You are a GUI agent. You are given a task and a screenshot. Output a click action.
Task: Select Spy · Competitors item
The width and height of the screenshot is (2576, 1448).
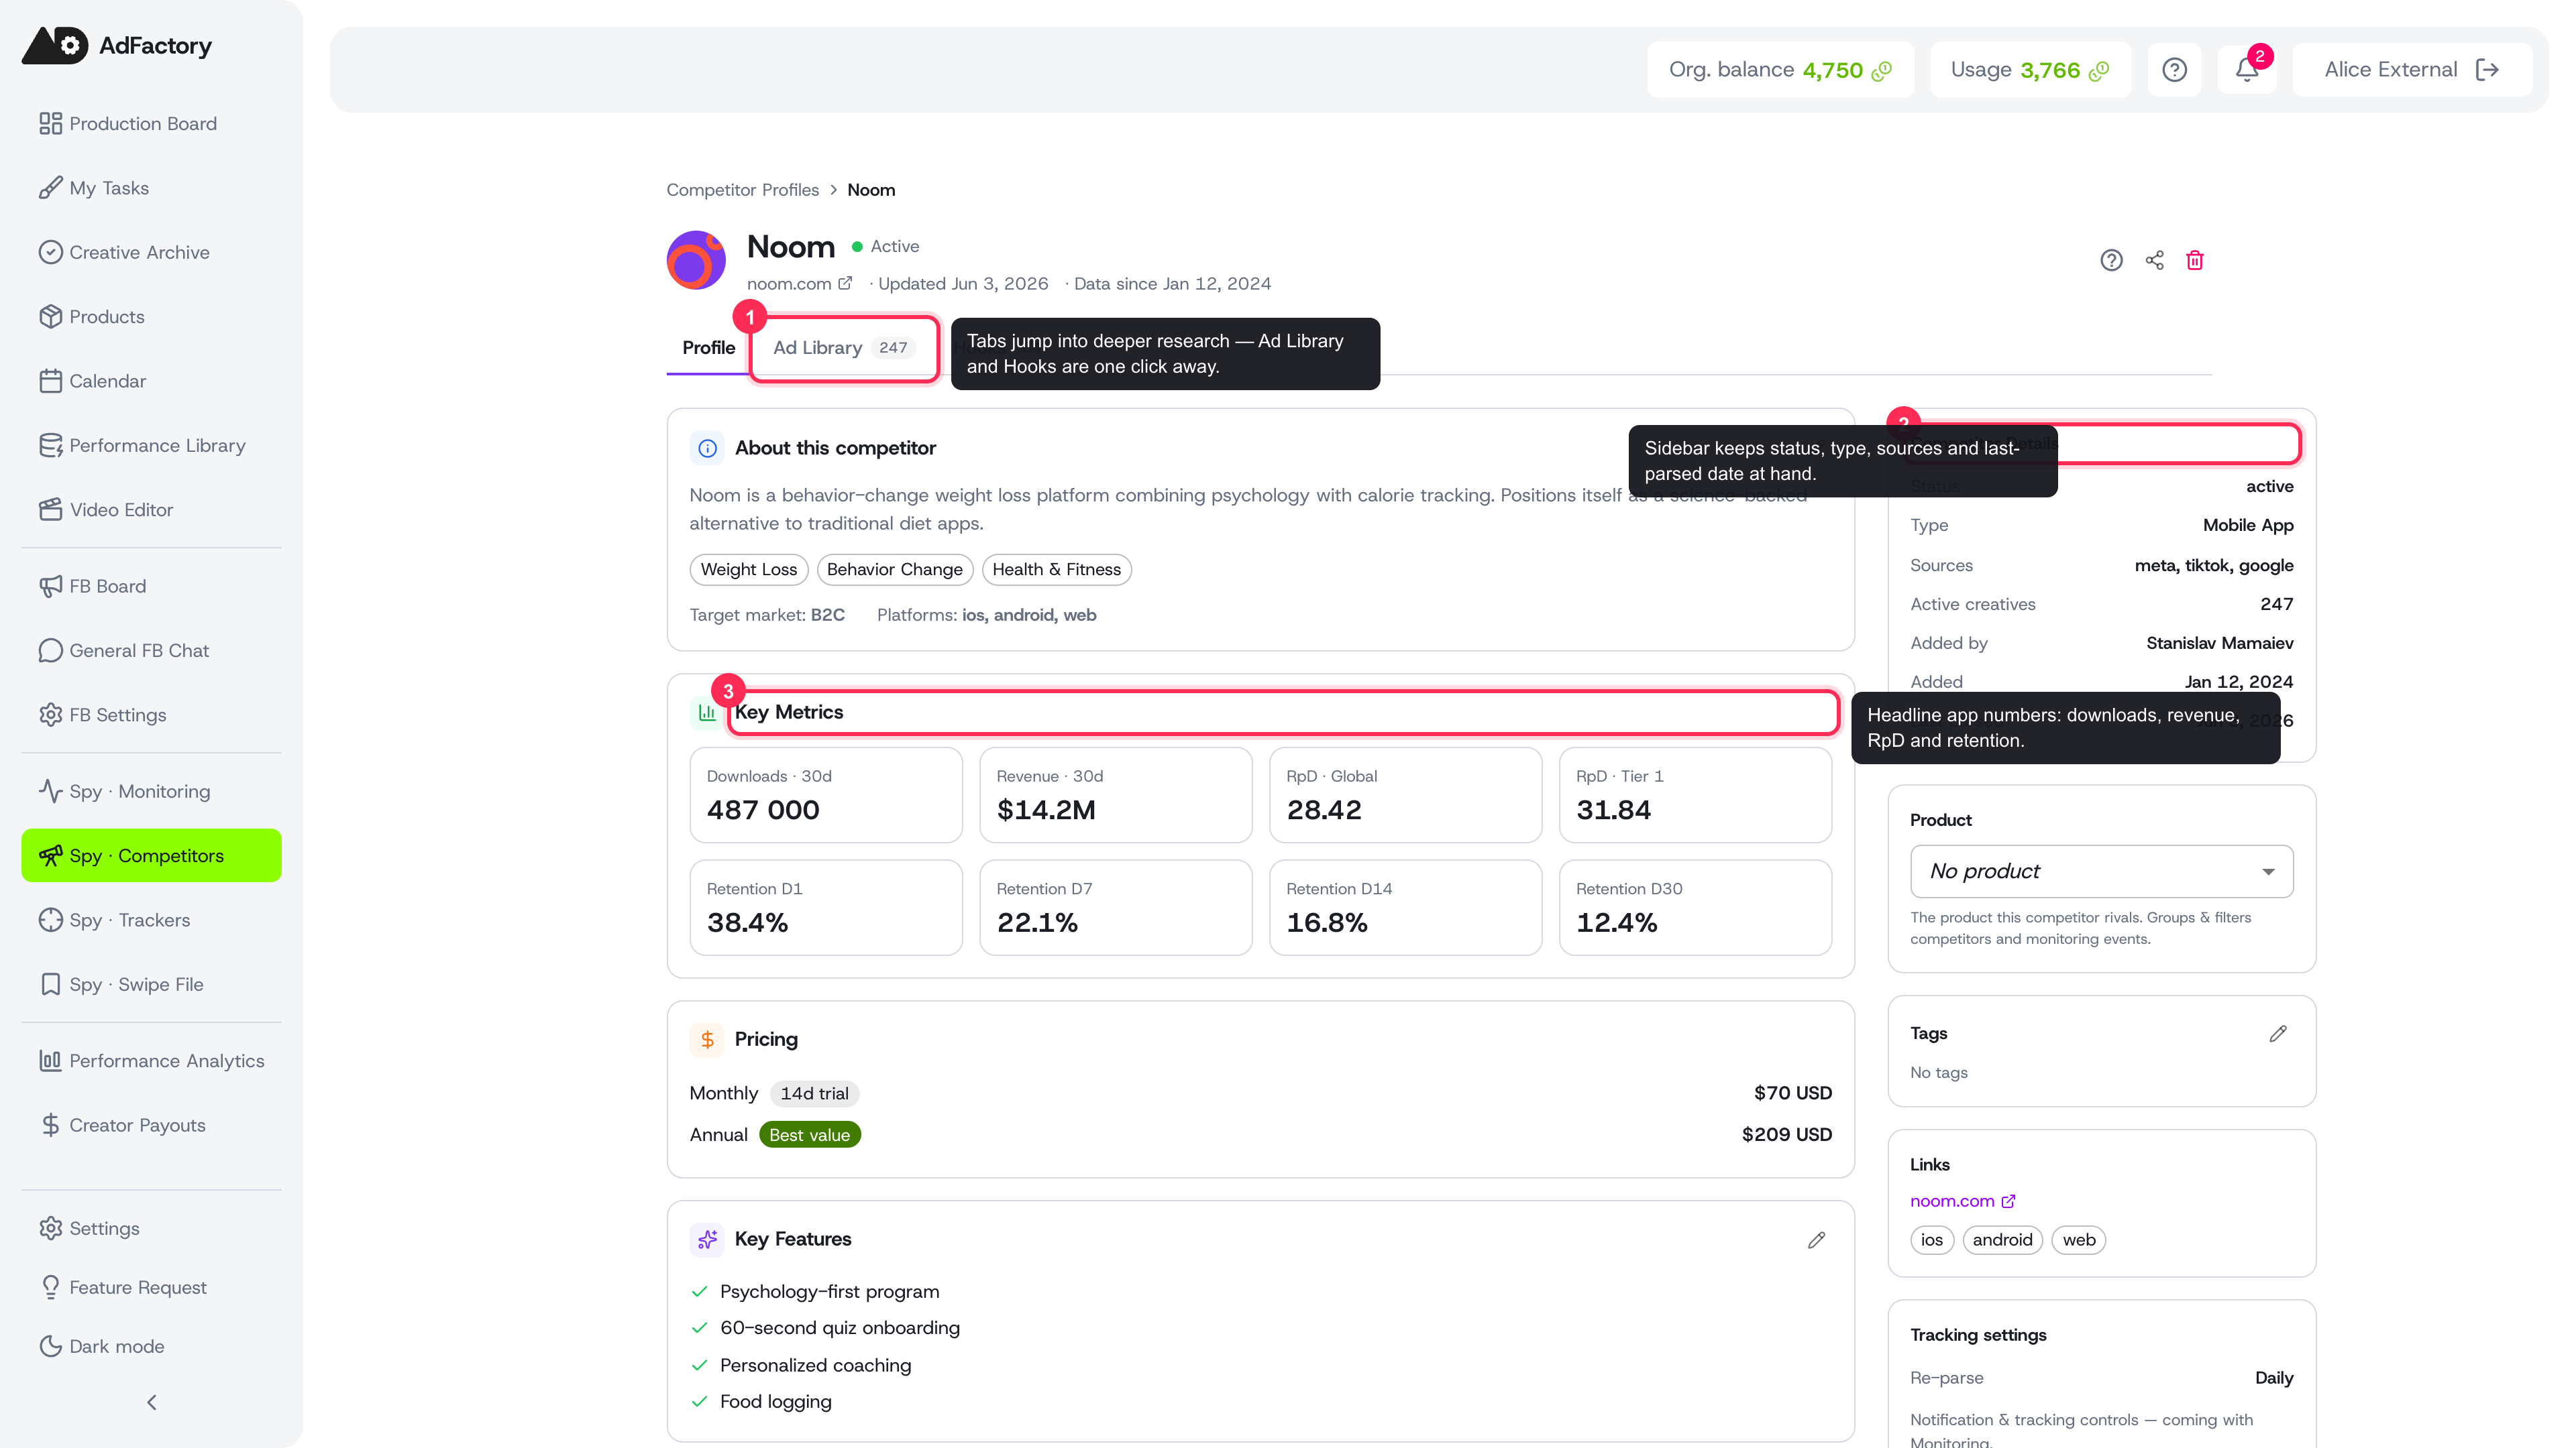(x=151, y=855)
